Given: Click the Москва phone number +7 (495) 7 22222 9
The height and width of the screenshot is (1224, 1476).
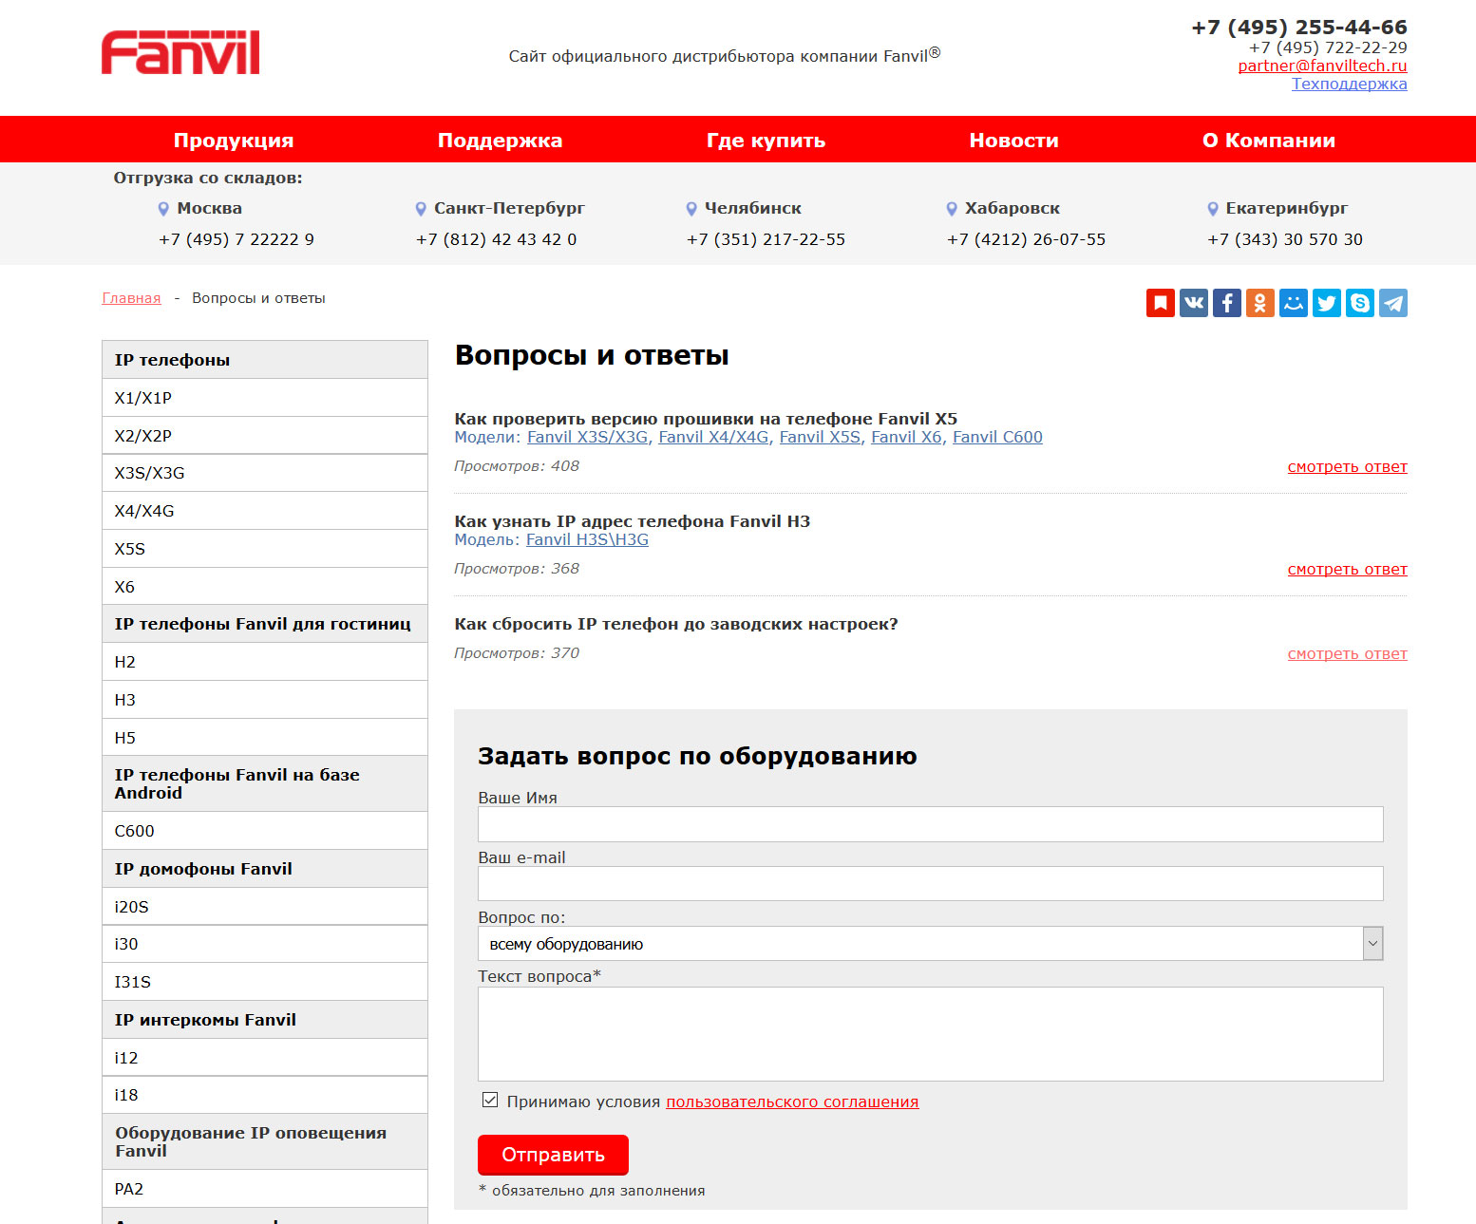Looking at the screenshot, I should click(237, 239).
